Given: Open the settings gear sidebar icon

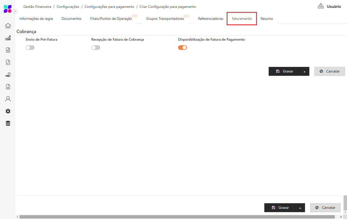Looking at the screenshot, I should 8,111.
